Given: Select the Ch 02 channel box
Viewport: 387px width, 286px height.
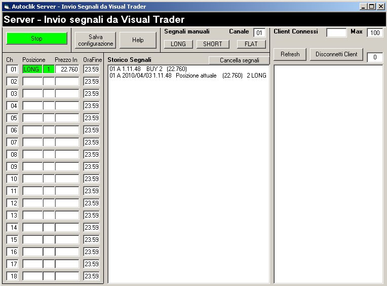Looking at the screenshot, I should [12, 82].
